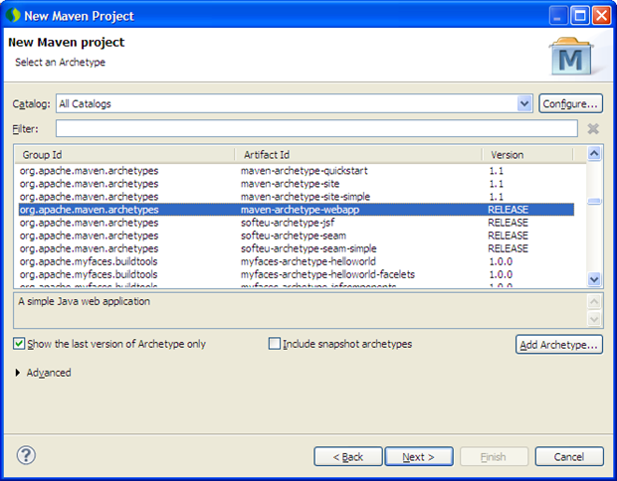Click the Cancel button

(569, 456)
